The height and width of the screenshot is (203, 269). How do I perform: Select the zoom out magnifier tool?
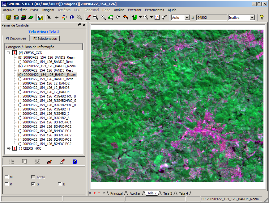(x=103, y=18)
